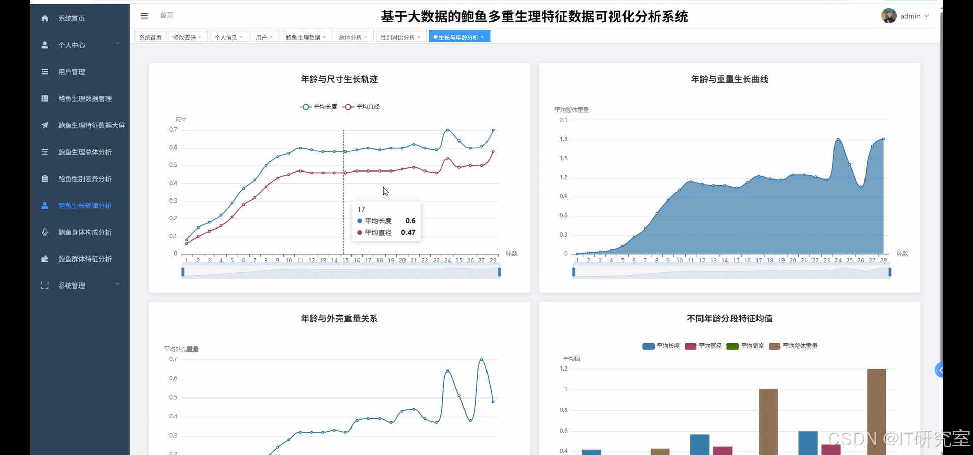The width and height of the screenshot is (973, 455).
Task: Toggle 平均高度 legend in age-group bar chart
Action: pyautogui.click(x=745, y=346)
